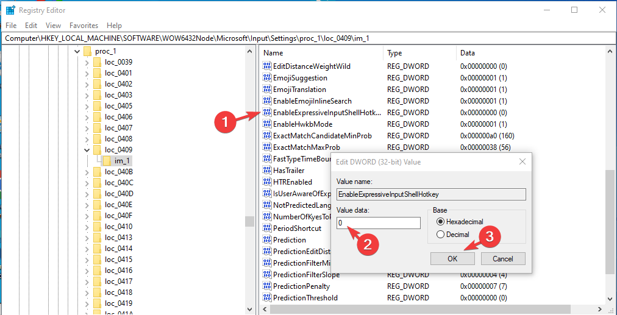The image size is (617, 315).
Task: Click the DWORD icon beside ExactMatchMaxProb
Action: (x=267, y=147)
